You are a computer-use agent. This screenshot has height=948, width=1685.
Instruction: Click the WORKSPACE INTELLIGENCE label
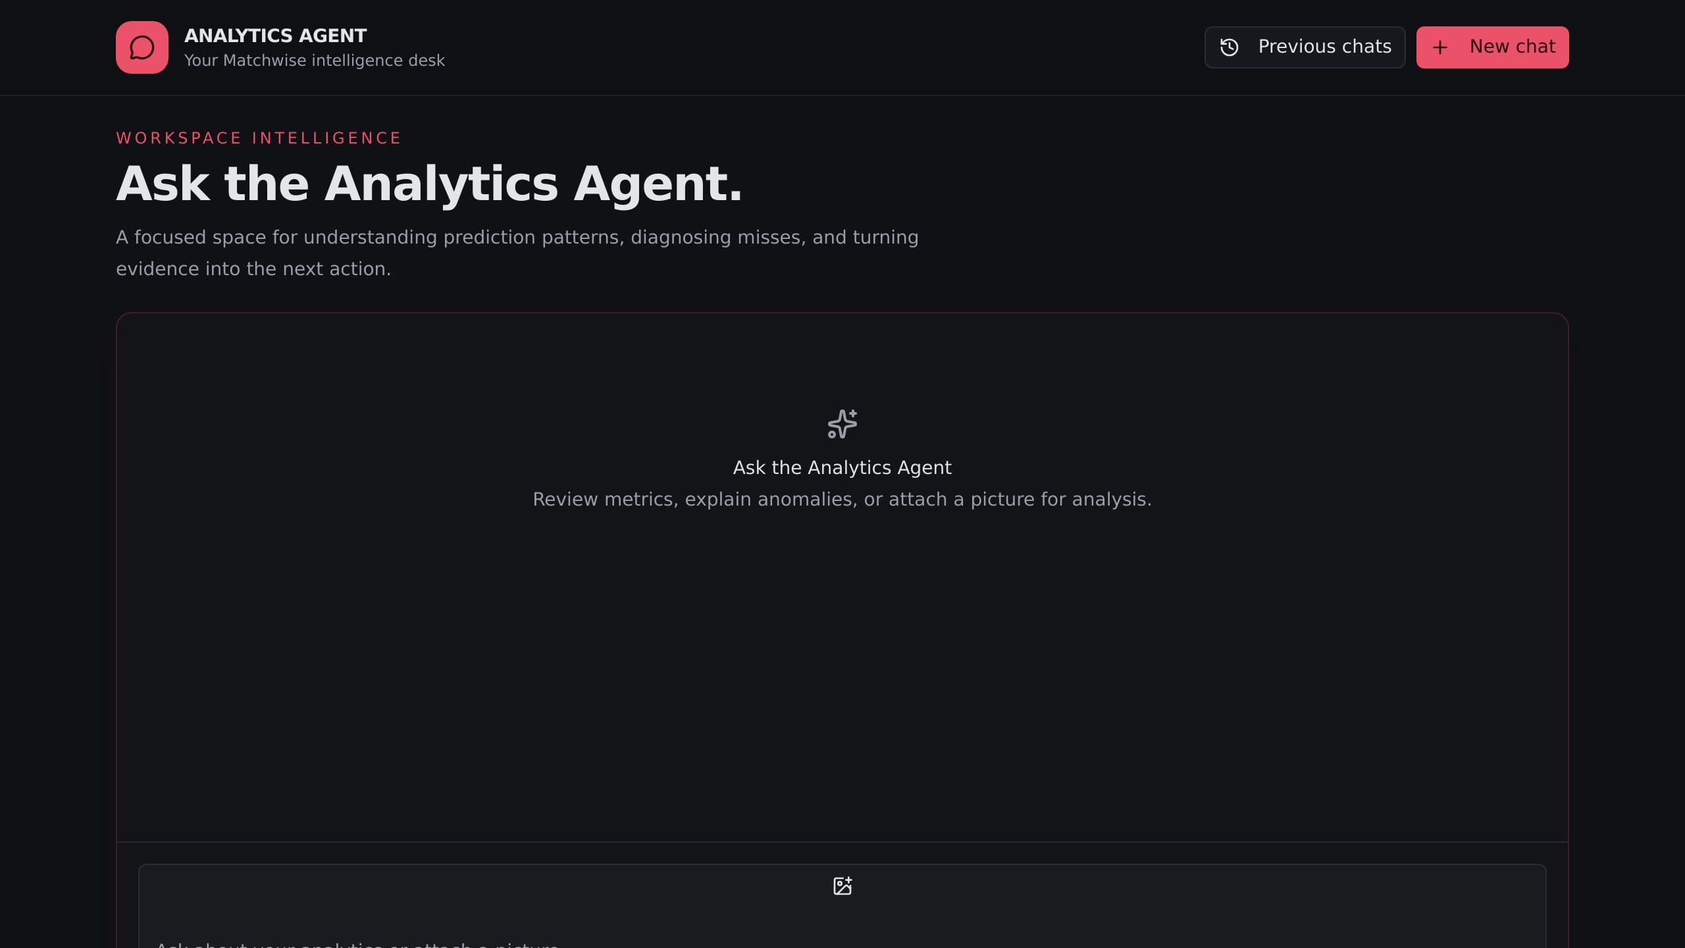coord(259,138)
